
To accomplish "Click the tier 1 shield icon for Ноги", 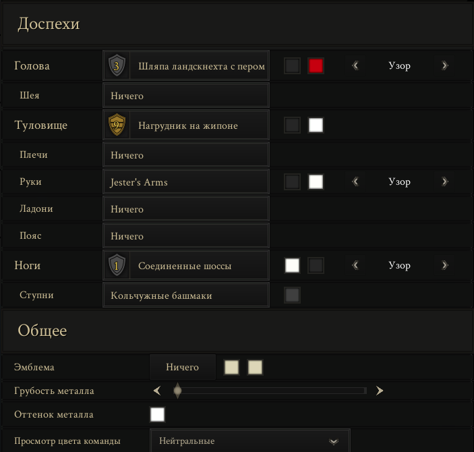I will tap(117, 265).
